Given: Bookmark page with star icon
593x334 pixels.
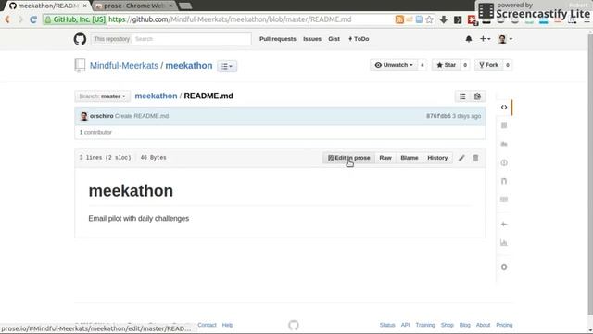Looking at the screenshot, I should point(429,19).
